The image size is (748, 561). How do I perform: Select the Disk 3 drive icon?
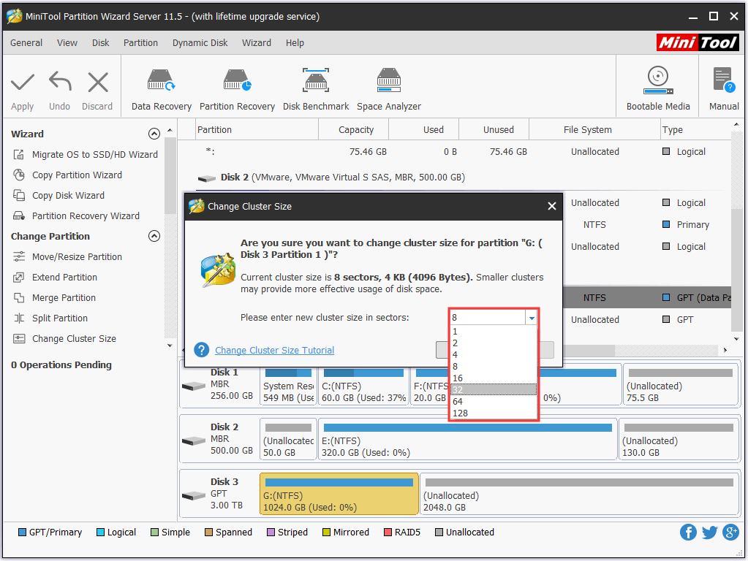tap(194, 496)
